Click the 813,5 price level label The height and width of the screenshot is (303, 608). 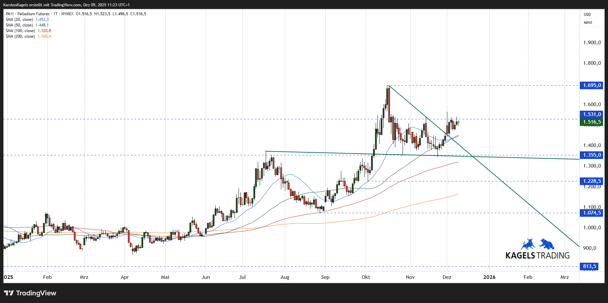tap(589, 266)
